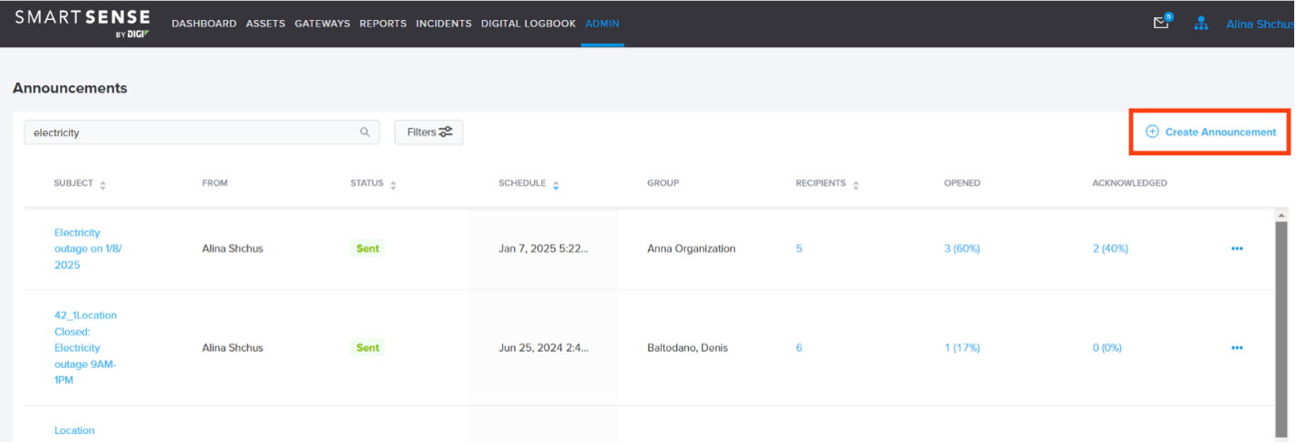Open the Filters button
The image size is (1296, 445).
pos(429,132)
